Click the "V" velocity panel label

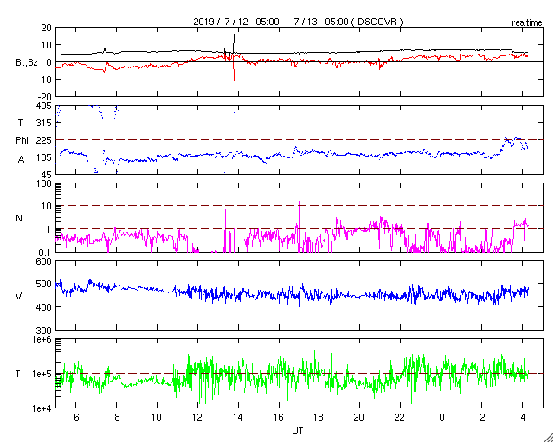(19, 297)
